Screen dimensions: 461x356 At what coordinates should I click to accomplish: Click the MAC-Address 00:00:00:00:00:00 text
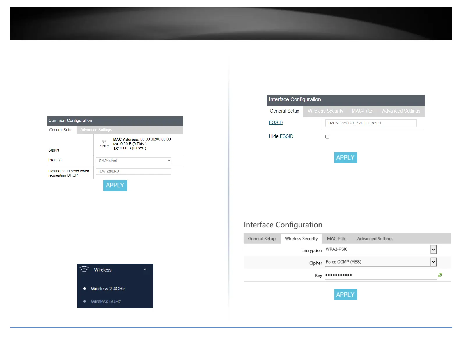142,140
